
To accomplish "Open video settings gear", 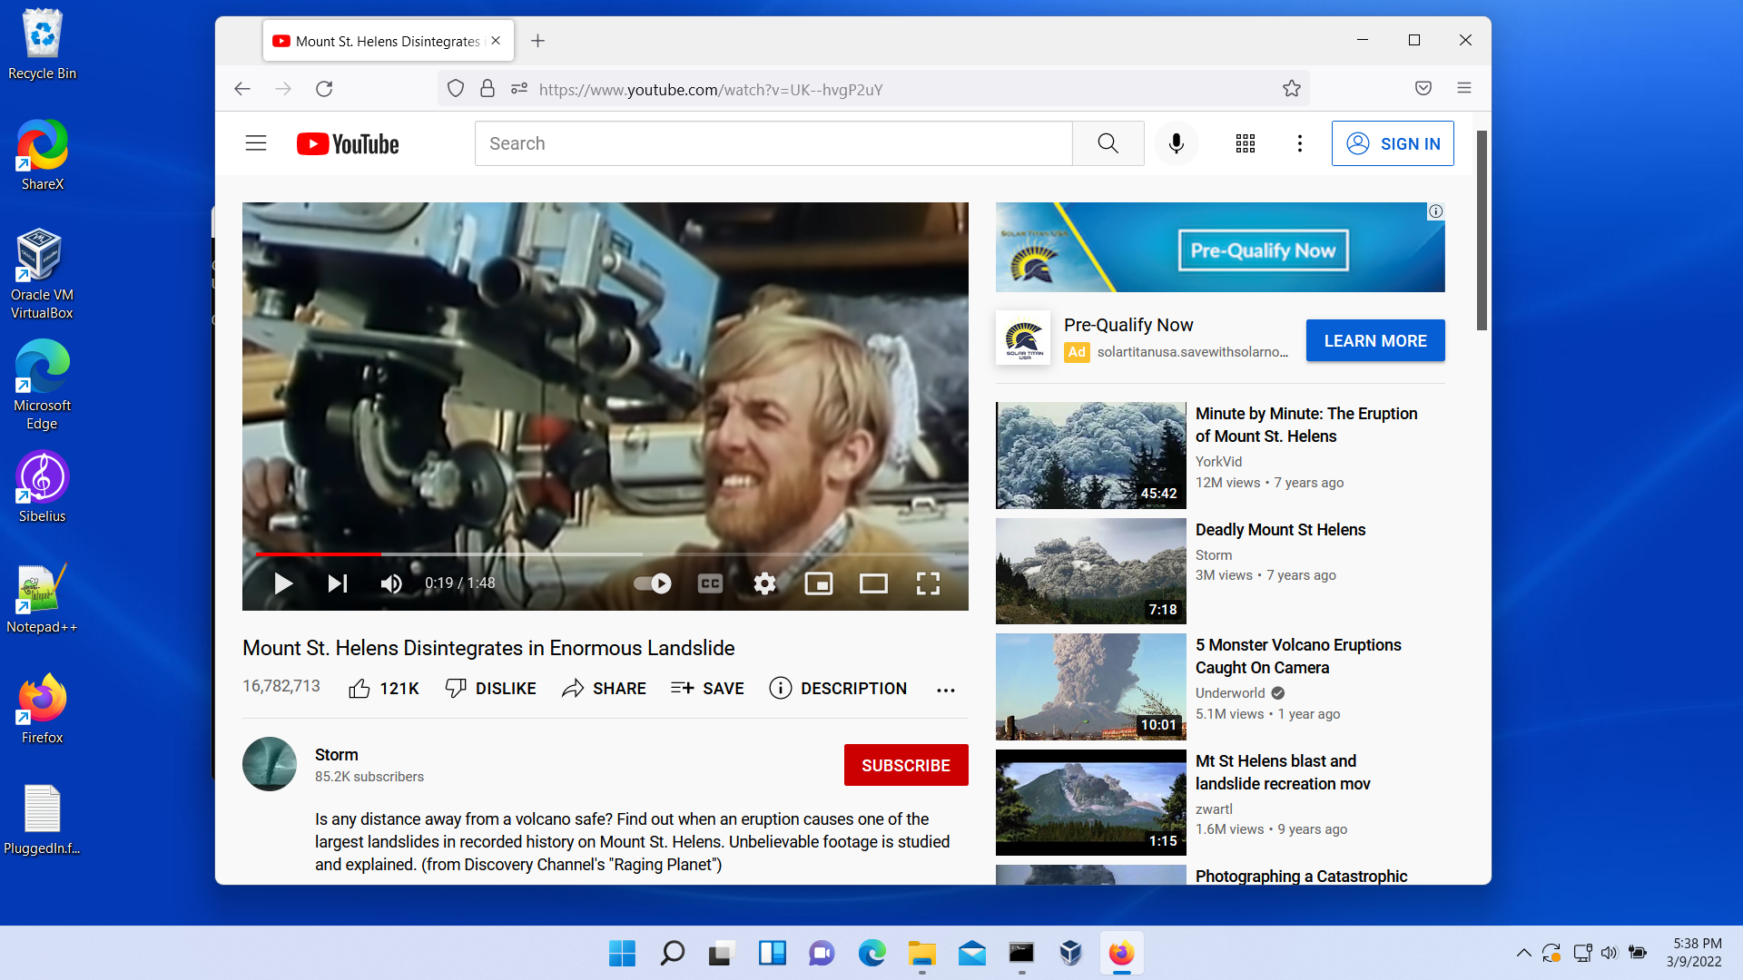I will pyautogui.click(x=764, y=583).
